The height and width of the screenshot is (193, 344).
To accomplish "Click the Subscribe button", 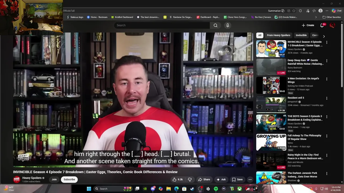I will coord(69,180).
